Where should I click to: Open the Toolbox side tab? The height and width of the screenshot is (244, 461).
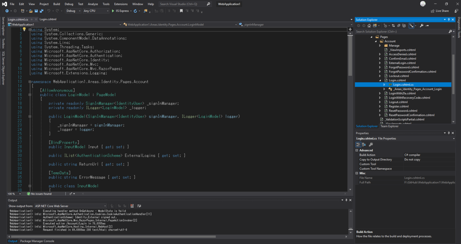pos(3,43)
